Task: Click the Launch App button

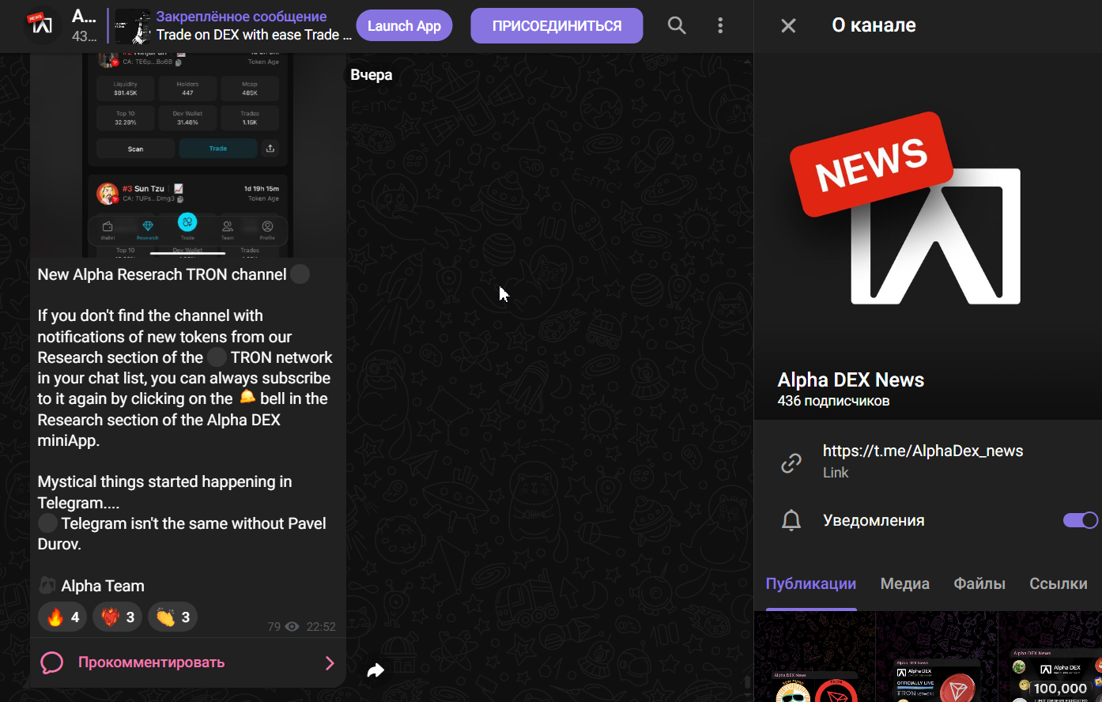Action: (404, 26)
